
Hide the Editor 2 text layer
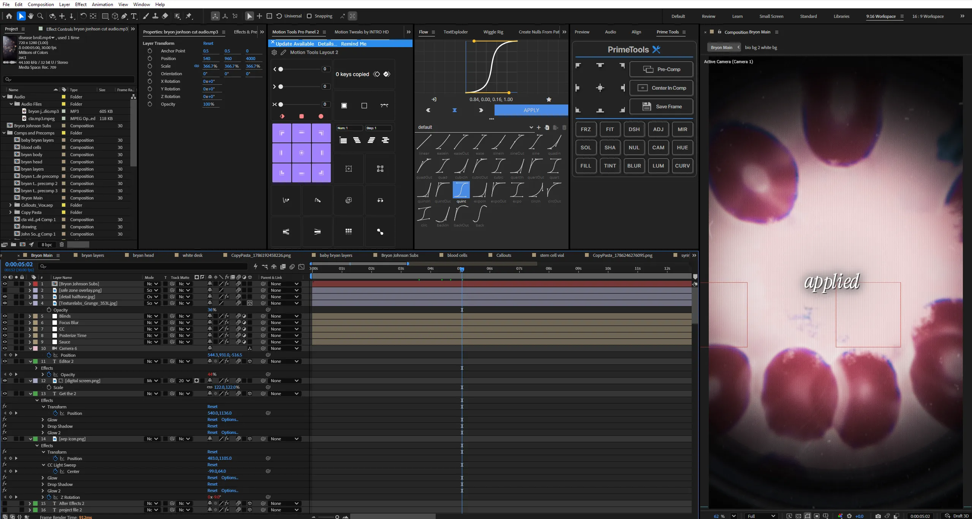[x=5, y=361]
